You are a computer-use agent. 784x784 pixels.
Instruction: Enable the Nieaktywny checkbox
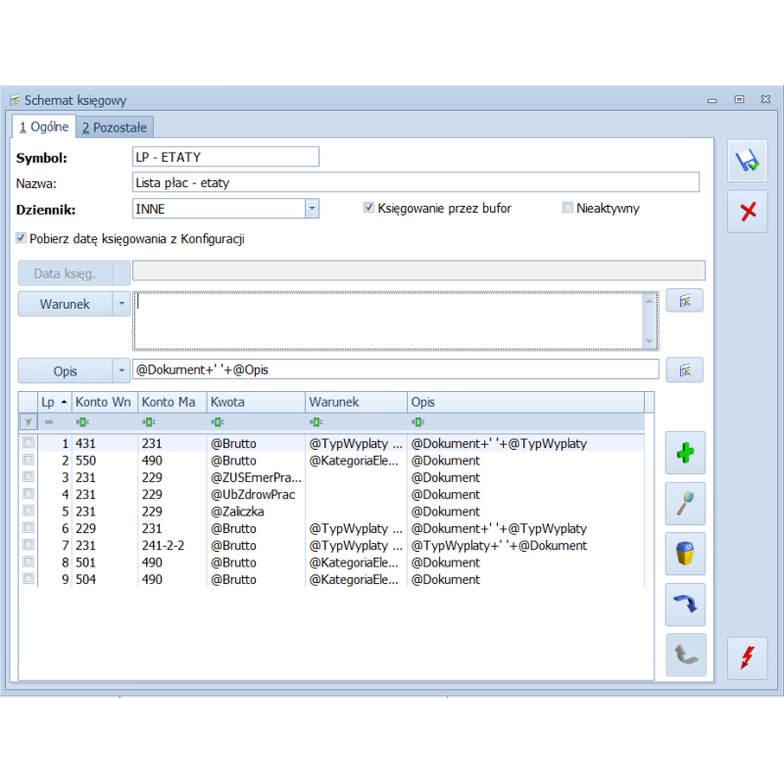(567, 208)
